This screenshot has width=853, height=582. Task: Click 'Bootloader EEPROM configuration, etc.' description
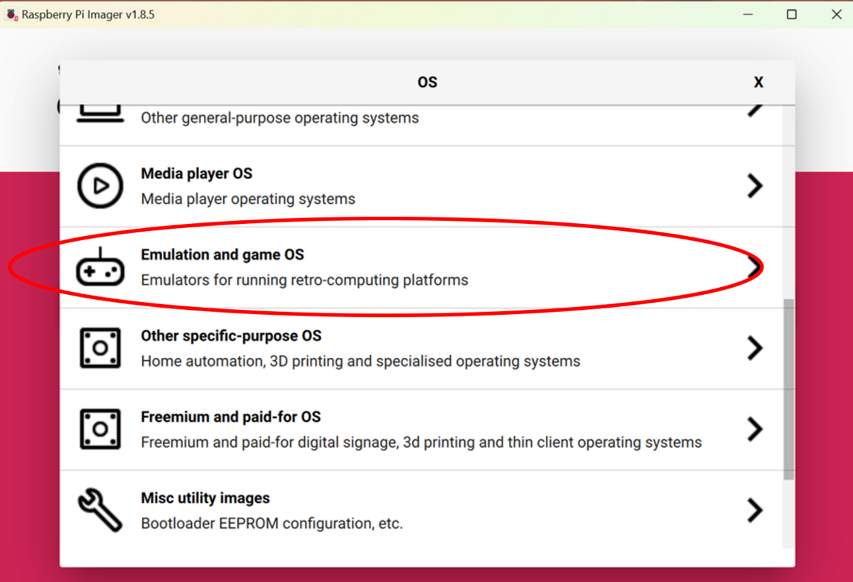point(272,524)
